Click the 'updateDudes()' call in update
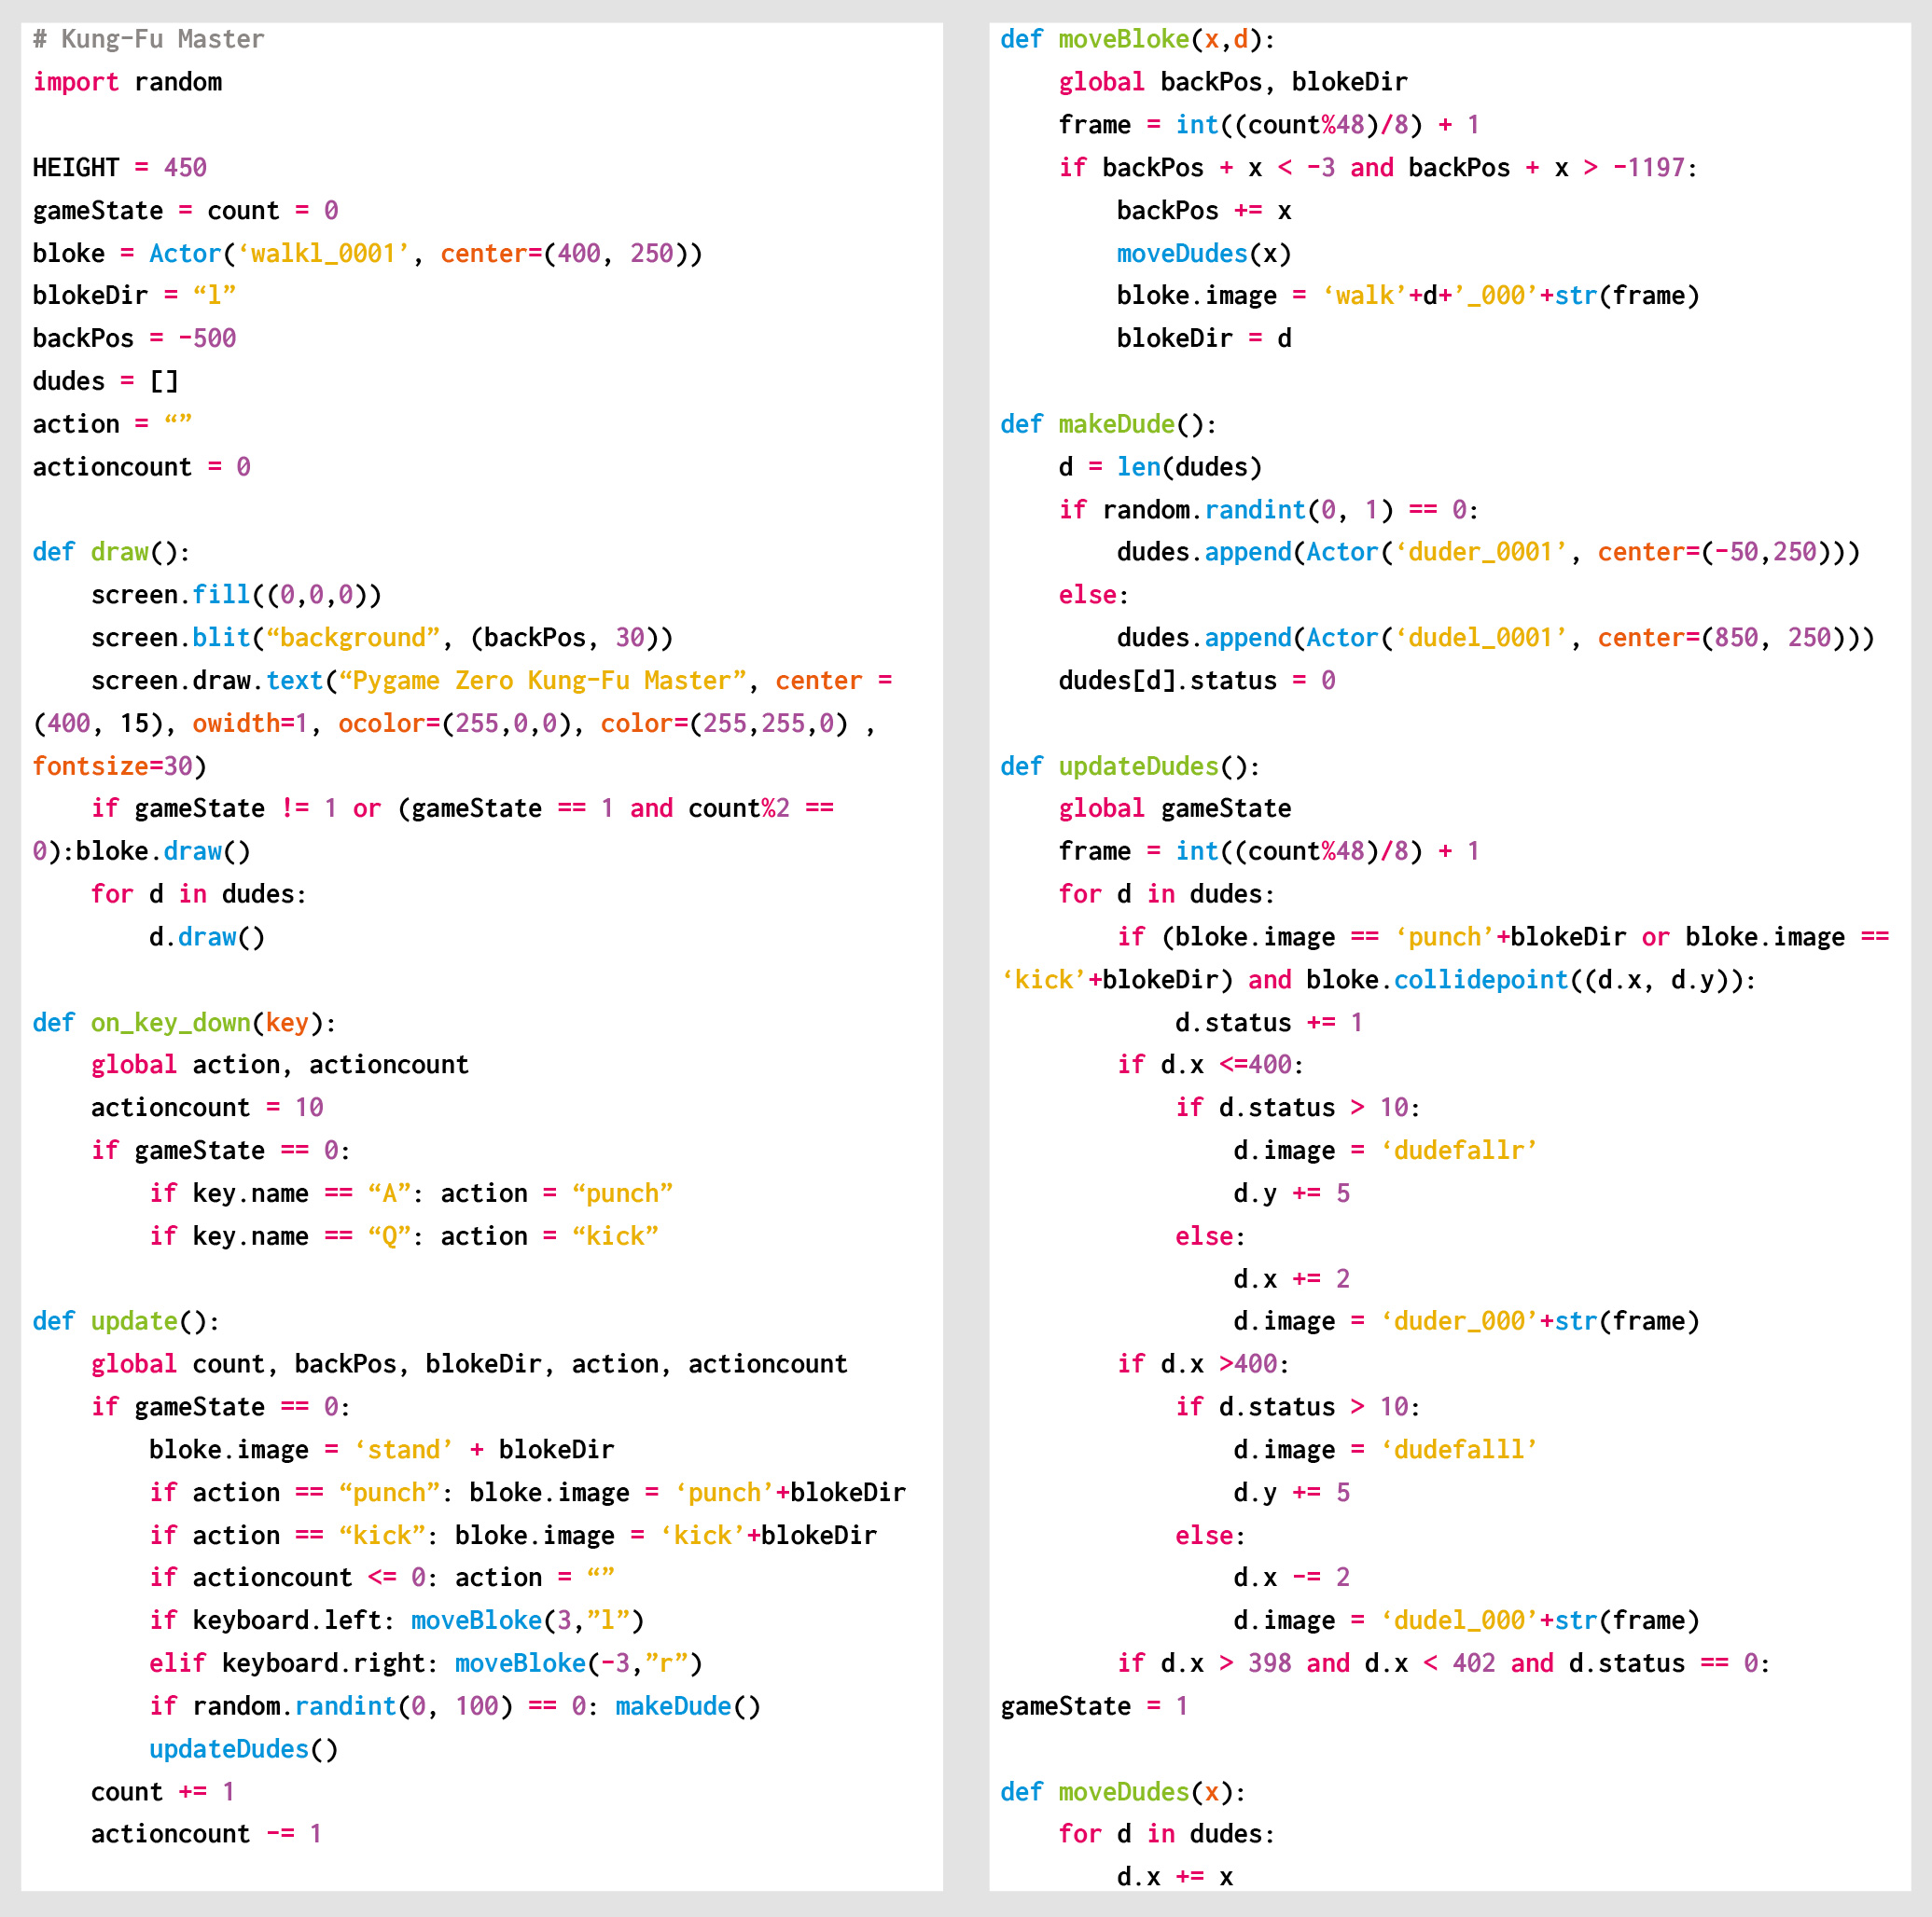Viewport: 1932px width, 1917px height. point(243,1749)
